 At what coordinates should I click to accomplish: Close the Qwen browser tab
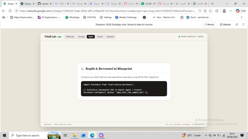pyautogui.click(x=102, y=4)
